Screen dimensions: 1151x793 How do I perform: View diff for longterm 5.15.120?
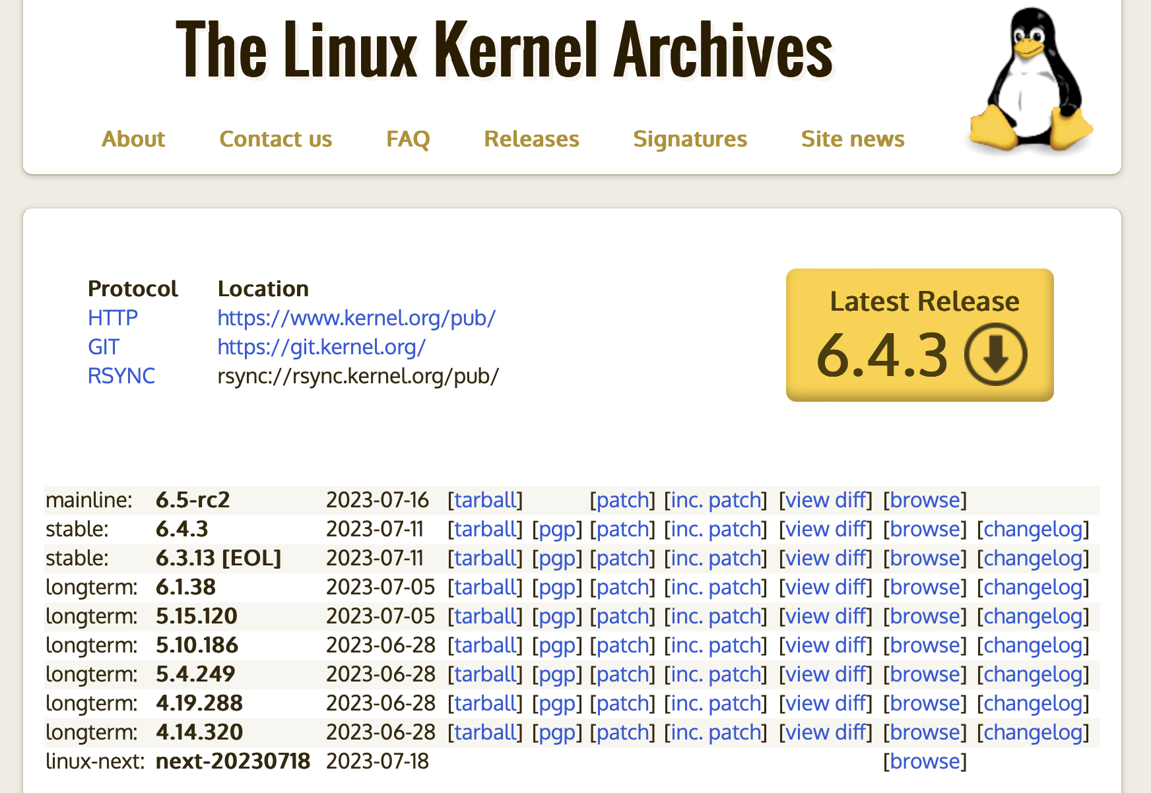point(826,616)
